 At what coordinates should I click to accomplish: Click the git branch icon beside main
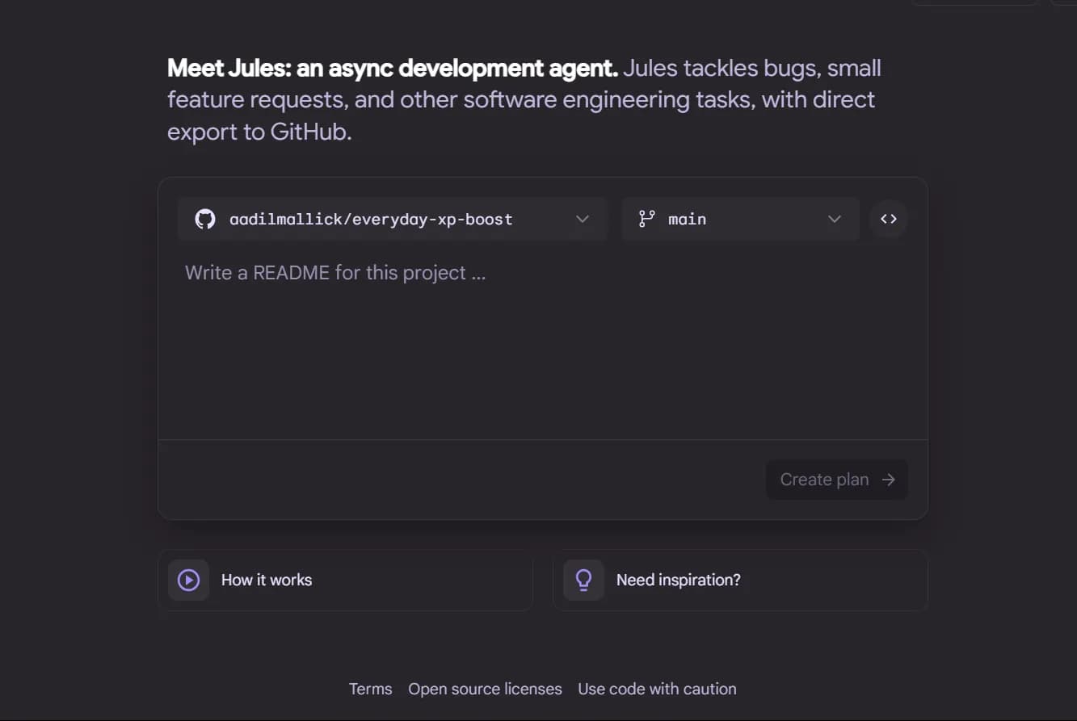coord(646,219)
